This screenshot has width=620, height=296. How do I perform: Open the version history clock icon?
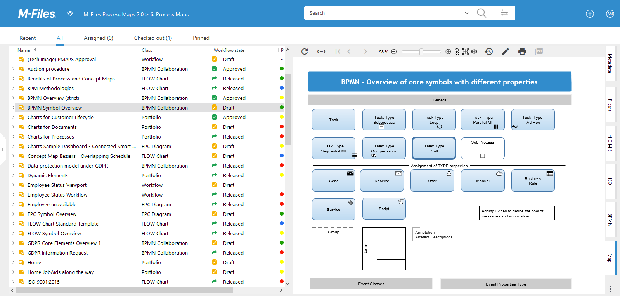point(489,51)
